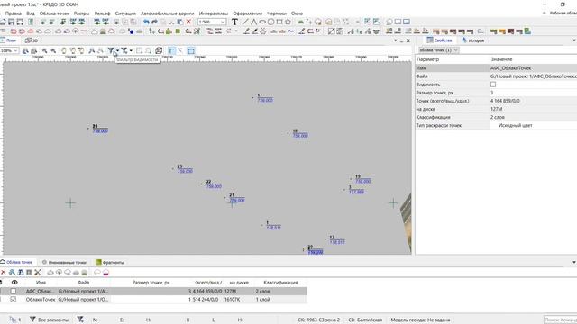Screen dimensions: 577x324
Task: Open the 'облака точек (1)' object dropdown
Action: (438, 50)
